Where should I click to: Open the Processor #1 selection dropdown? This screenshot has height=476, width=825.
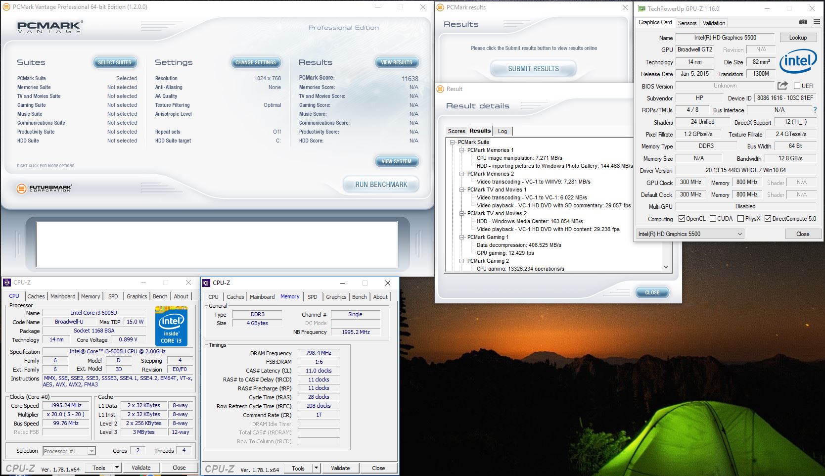click(x=69, y=451)
